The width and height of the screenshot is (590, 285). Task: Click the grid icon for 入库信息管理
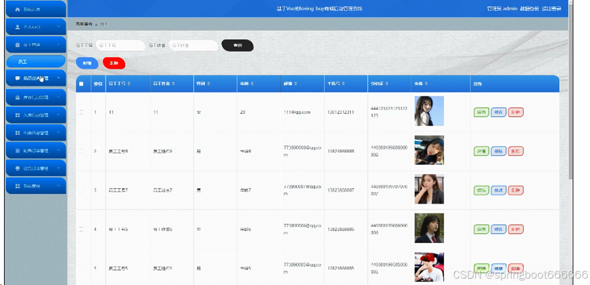[17, 115]
